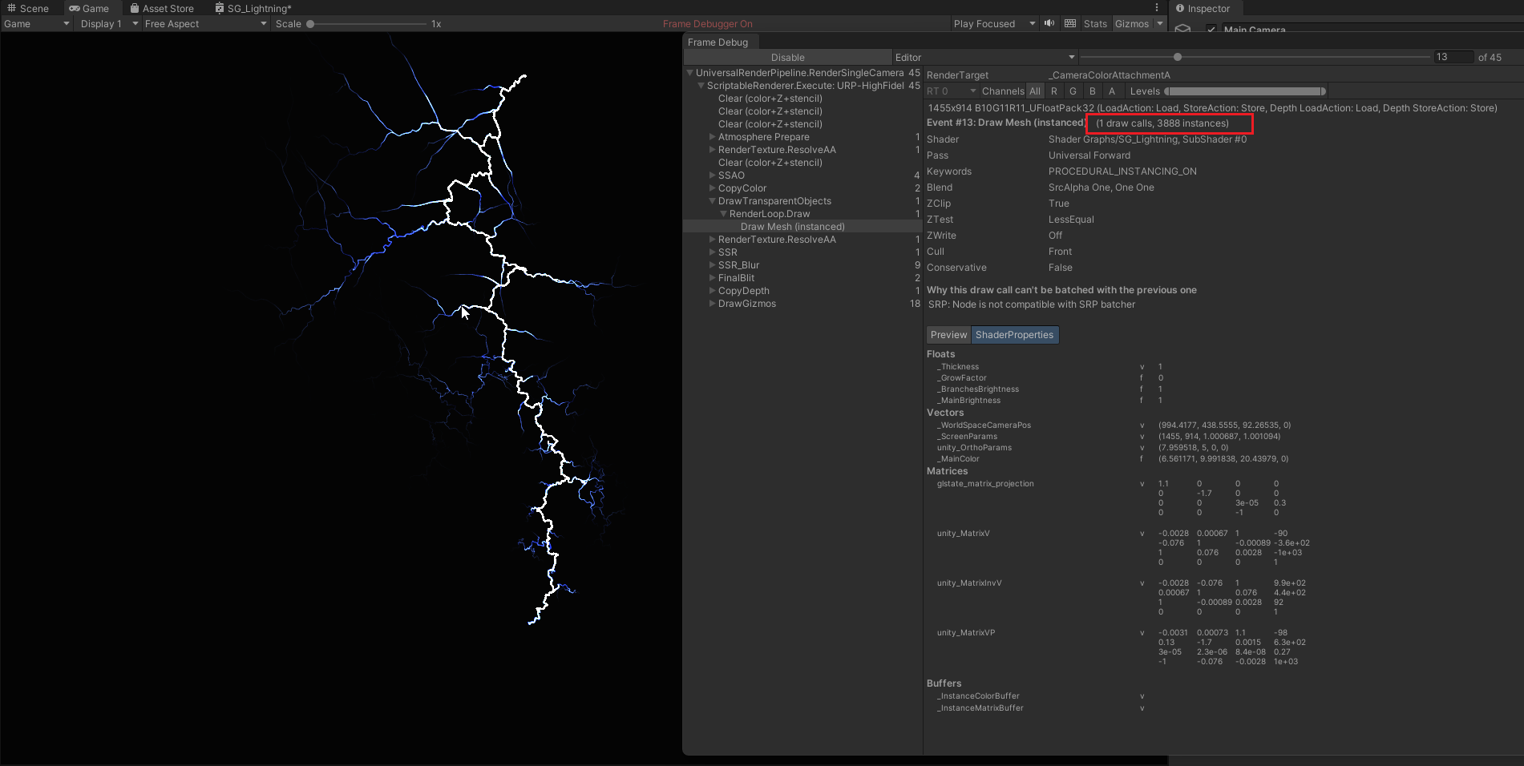Viewport: 1524px width, 766px height.
Task: Show only the R channel
Action: [1054, 91]
